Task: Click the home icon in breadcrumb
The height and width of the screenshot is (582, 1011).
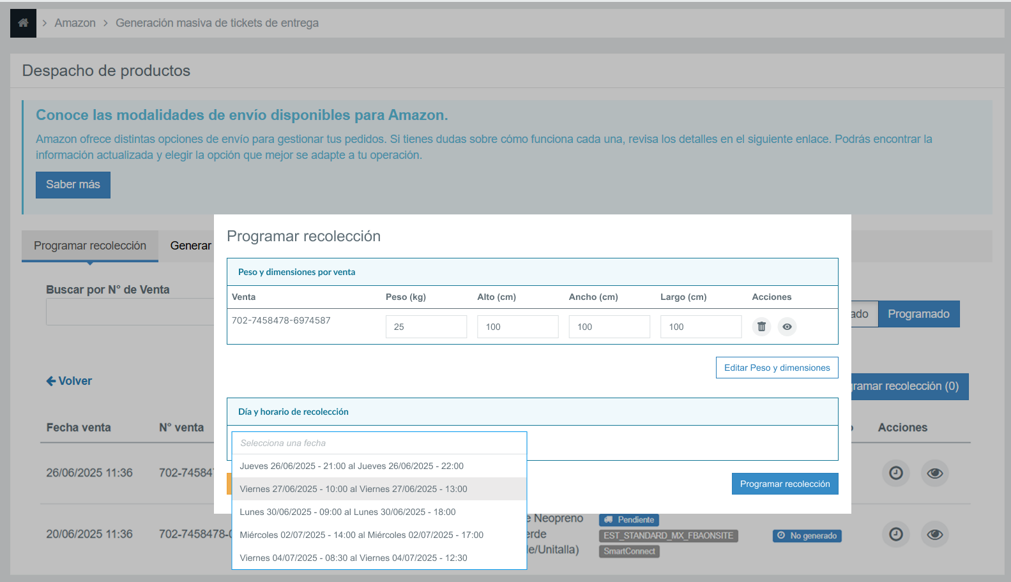Action: pyautogui.click(x=23, y=23)
